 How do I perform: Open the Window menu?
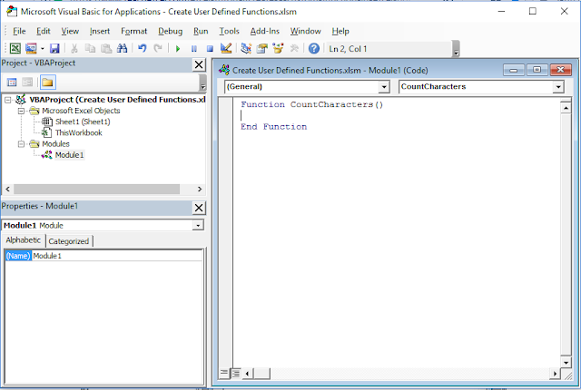(305, 31)
